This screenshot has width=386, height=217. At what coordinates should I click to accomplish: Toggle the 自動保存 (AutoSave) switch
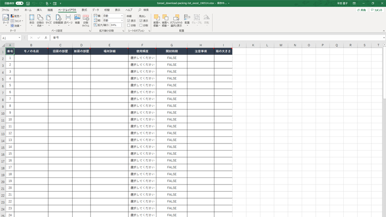point(19,3)
